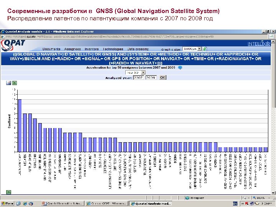276x207 pixels.
Task: Click the taskbar clock
Action: tap(266, 204)
